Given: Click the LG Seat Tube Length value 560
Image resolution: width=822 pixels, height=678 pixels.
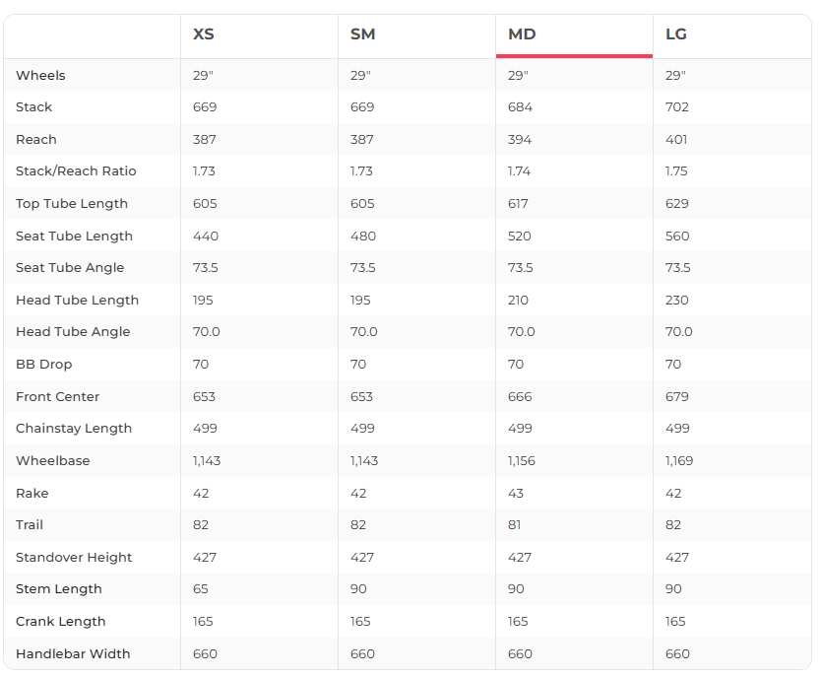Looking at the screenshot, I should coord(677,237).
